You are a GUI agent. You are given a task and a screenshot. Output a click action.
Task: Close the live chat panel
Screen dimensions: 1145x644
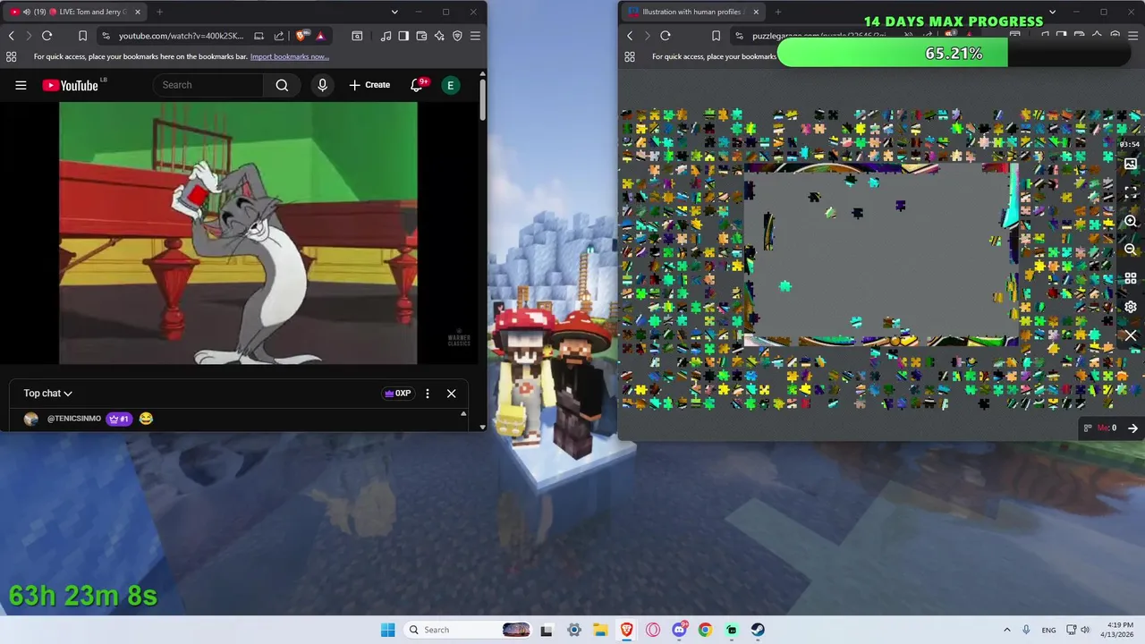[451, 394]
